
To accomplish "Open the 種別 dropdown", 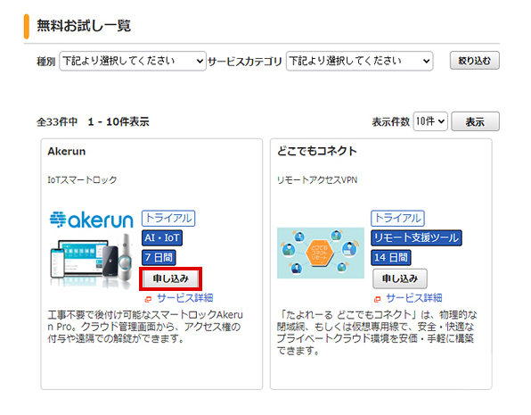I will [x=133, y=61].
